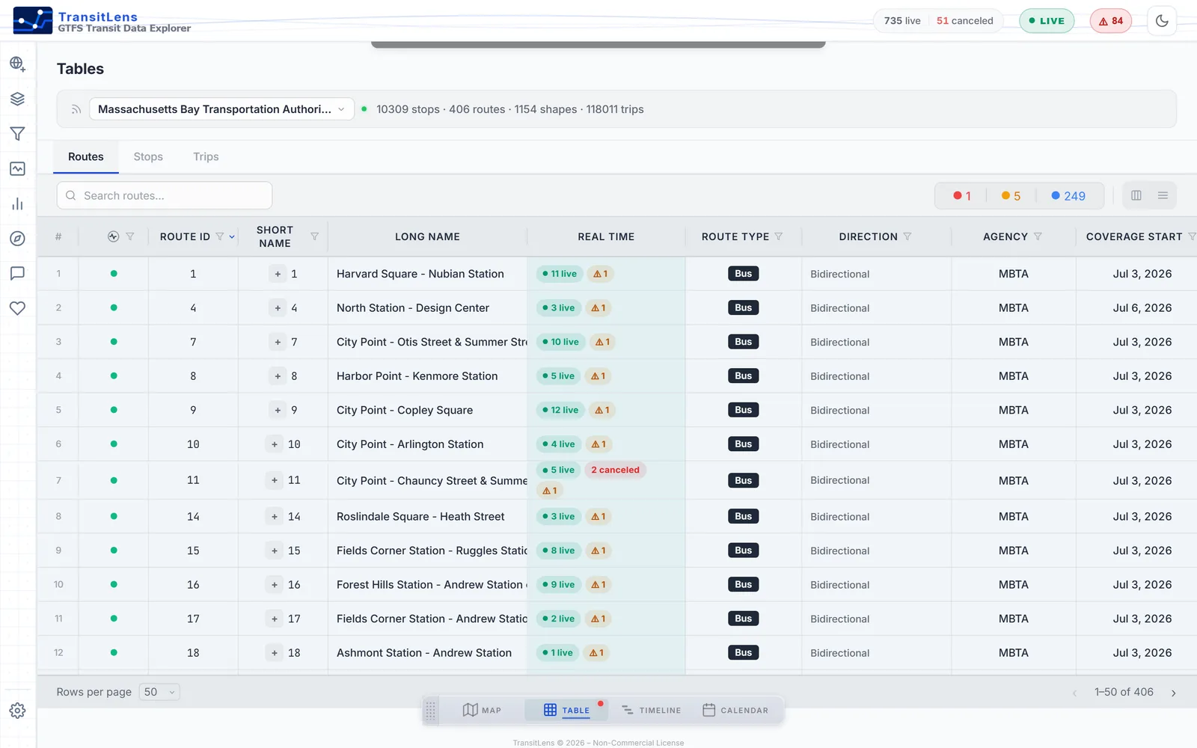This screenshot has width=1197, height=748.
Task: Open the filter funnel sidebar icon
Action: (x=17, y=134)
